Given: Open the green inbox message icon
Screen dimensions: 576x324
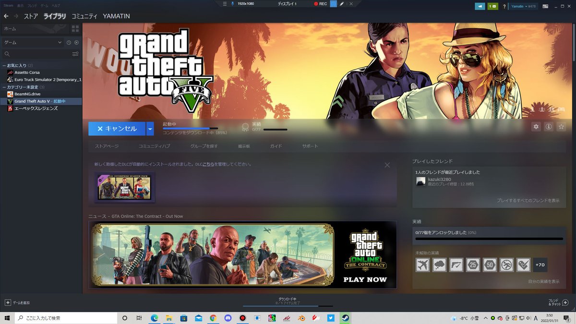Looking at the screenshot, I should coord(492,6).
